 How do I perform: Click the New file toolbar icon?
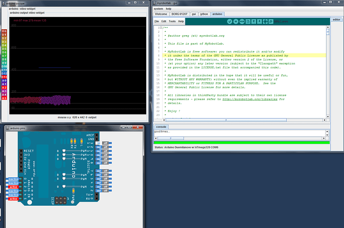pyautogui.click(x=248, y=21)
